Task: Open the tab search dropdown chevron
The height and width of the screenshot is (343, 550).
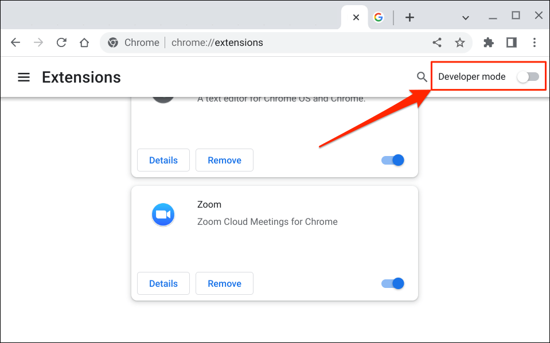Action: pos(466,17)
